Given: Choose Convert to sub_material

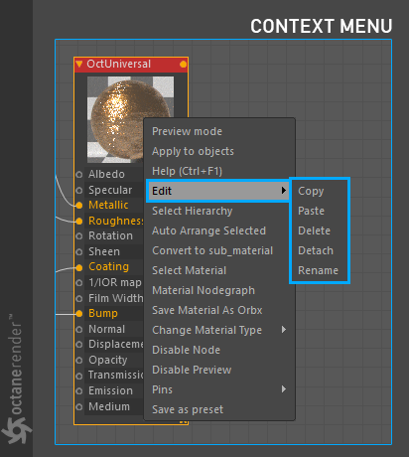Looking at the screenshot, I should point(219,250).
